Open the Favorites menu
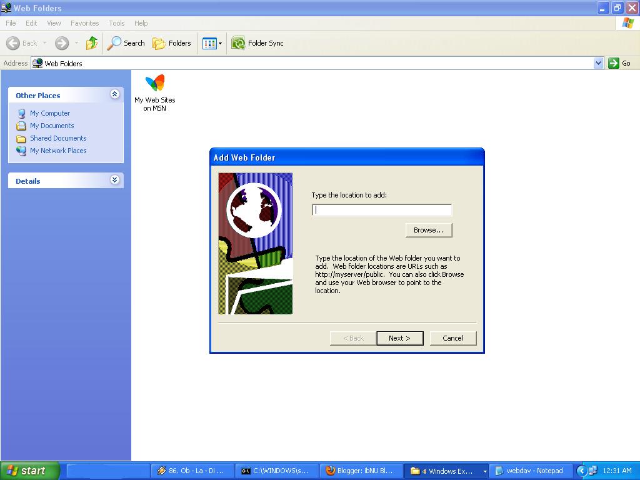640x480 pixels. pyautogui.click(x=84, y=23)
